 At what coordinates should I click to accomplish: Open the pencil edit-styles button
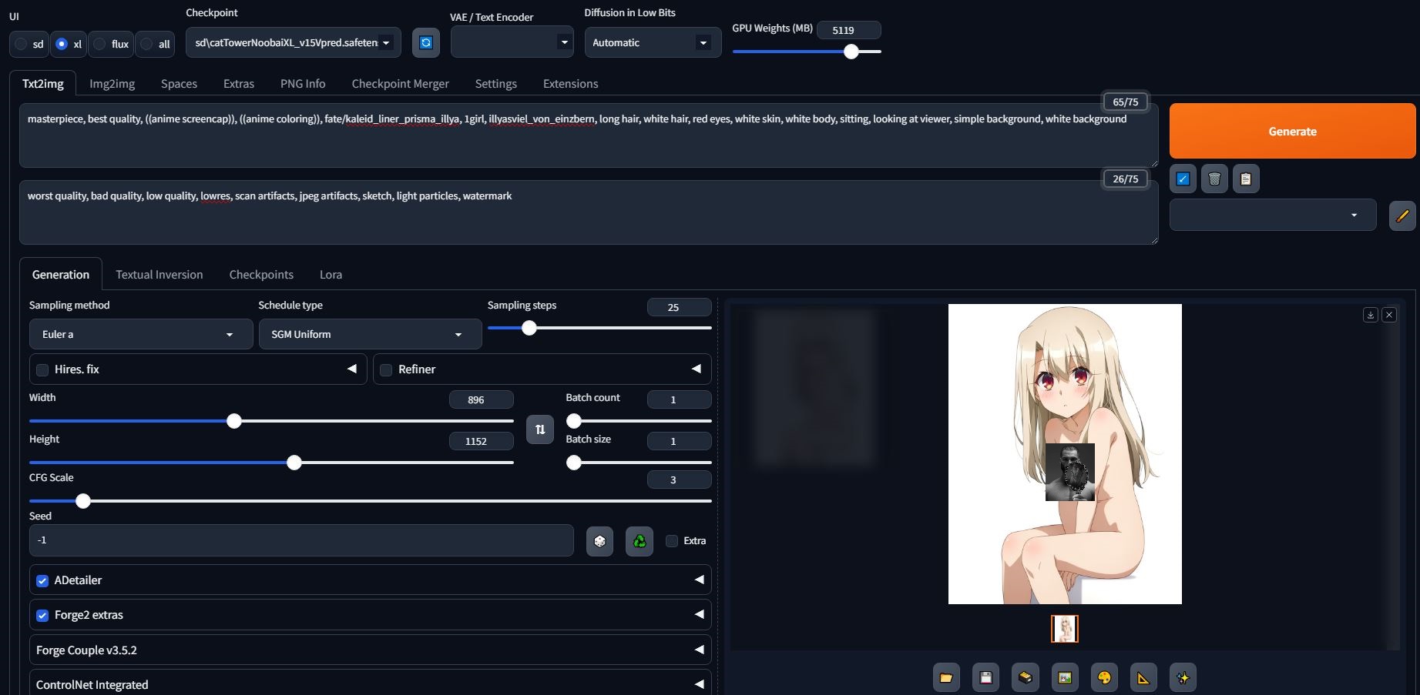(1402, 216)
